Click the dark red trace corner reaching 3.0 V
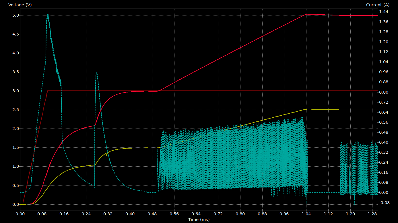The height and width of the screenshot is (223, 398). (x=47, y=91)
